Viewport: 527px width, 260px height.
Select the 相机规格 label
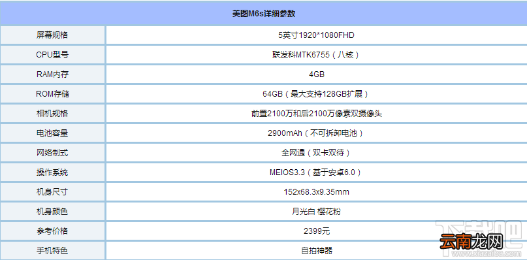coord(52,114)
